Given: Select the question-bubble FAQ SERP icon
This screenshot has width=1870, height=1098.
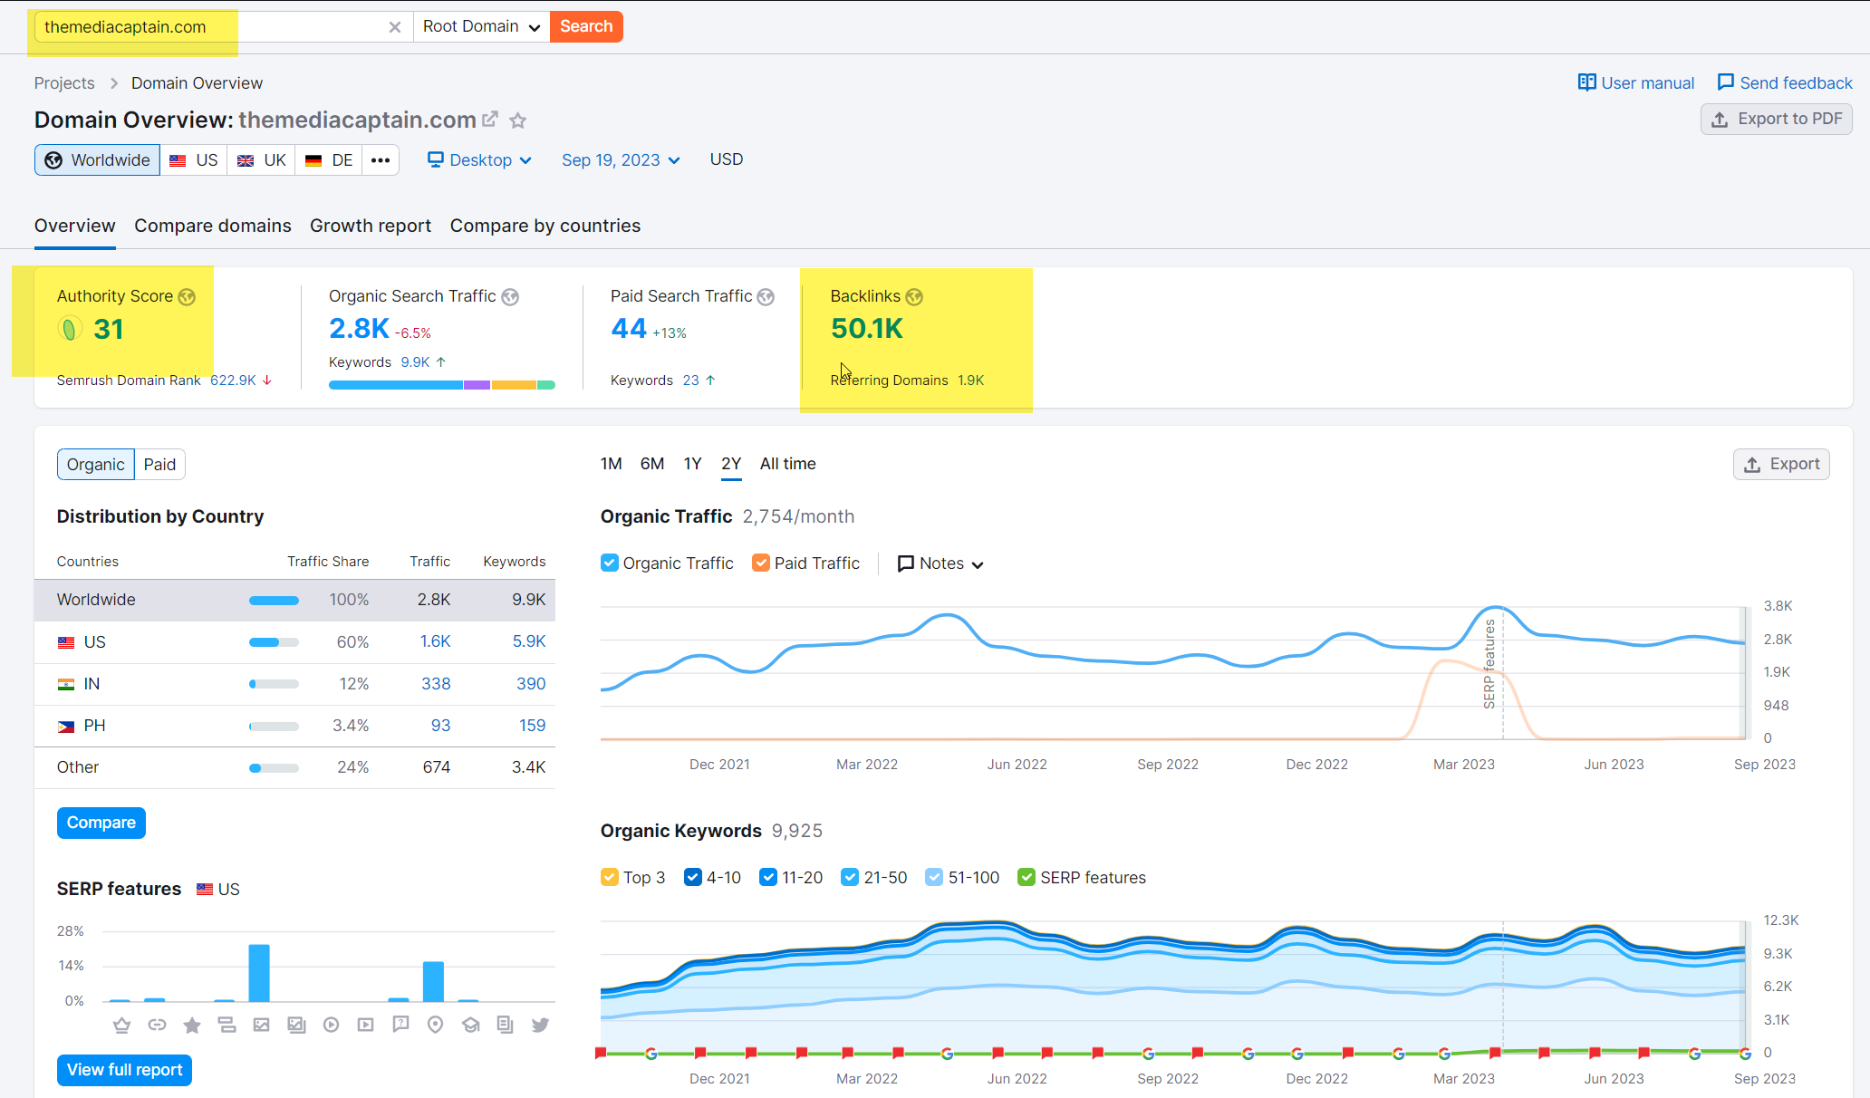Looking at the screenshot, I should click(400, 1025).
